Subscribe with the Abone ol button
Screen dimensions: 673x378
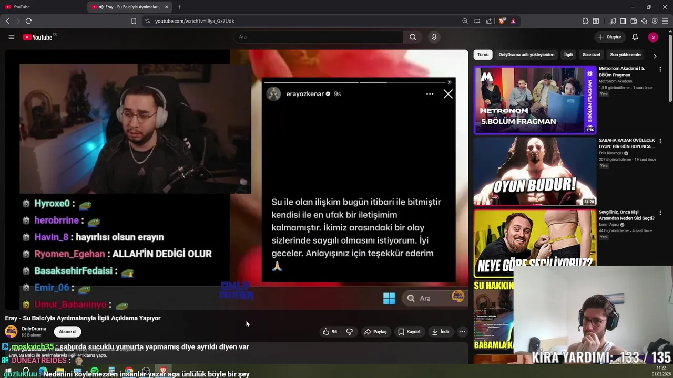[67, 332]
